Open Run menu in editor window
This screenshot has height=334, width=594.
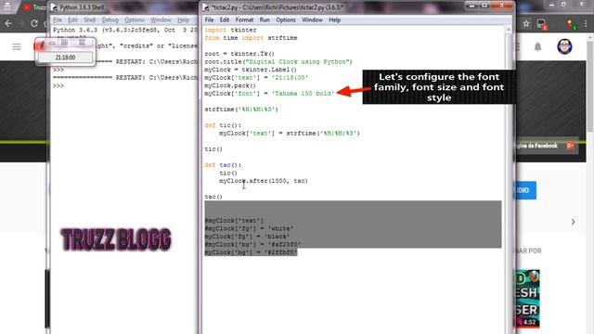pyautogui.click(x=265, y=19)
